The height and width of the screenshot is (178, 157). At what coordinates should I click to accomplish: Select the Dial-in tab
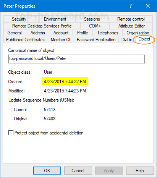point(127,40)
